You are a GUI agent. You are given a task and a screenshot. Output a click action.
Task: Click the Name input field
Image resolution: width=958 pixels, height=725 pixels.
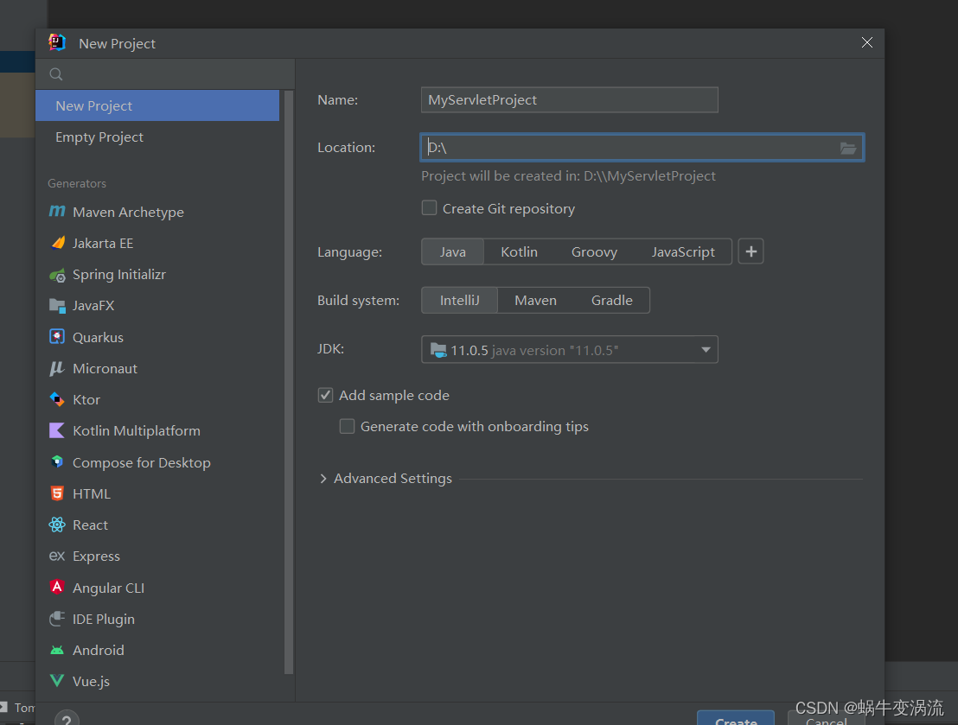(x=569, y=99)
